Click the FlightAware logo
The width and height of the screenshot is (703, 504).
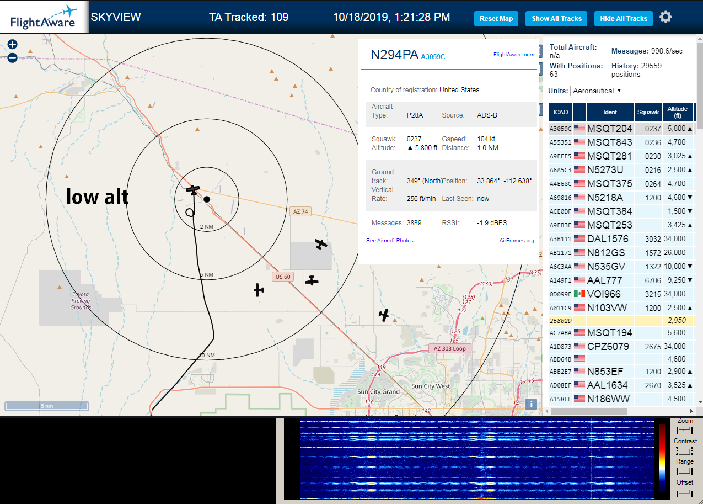[44, 17]
